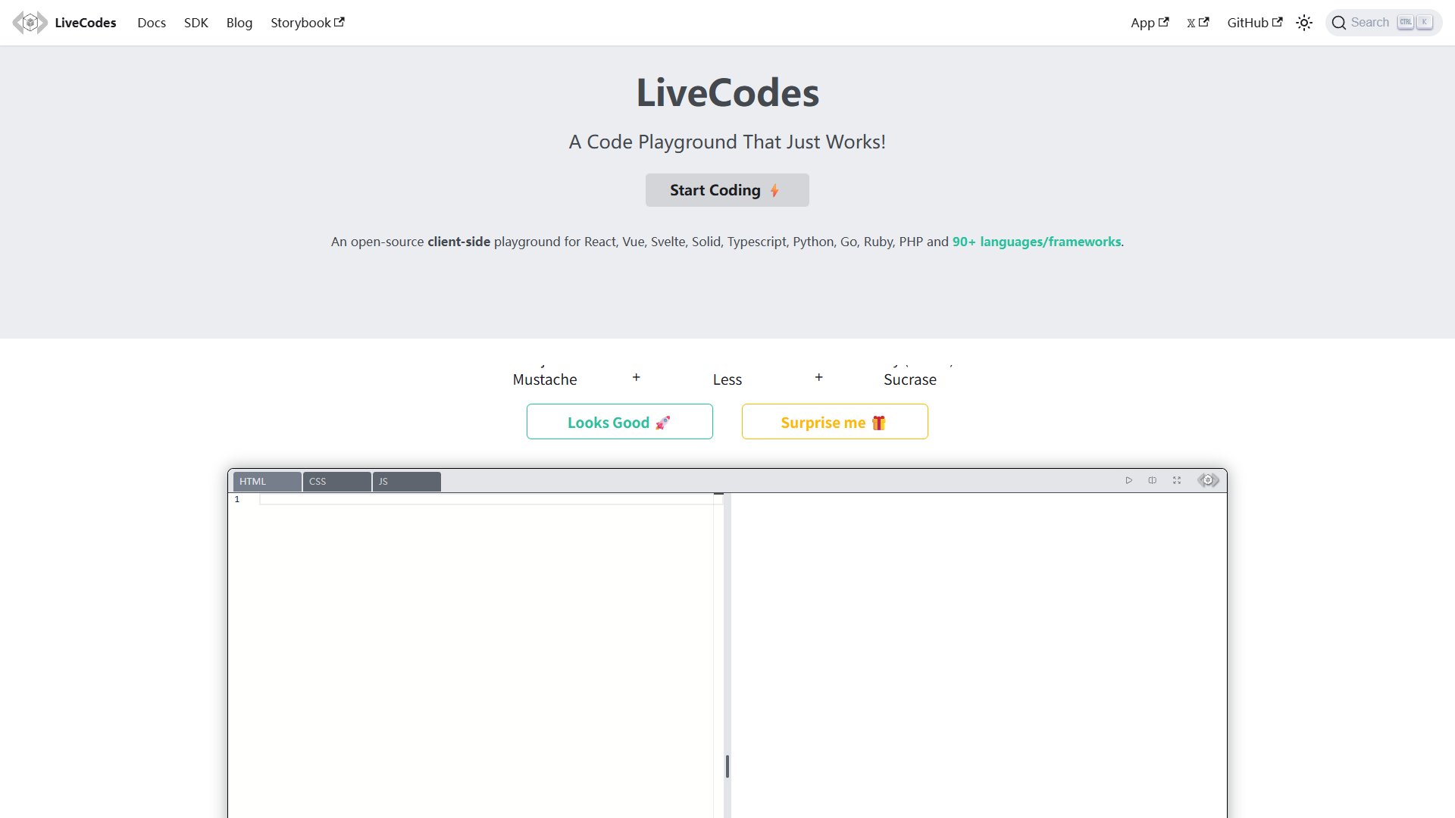Click the Looks Good button
This screenshot has width=1455, height=818.
coord(620,422)
